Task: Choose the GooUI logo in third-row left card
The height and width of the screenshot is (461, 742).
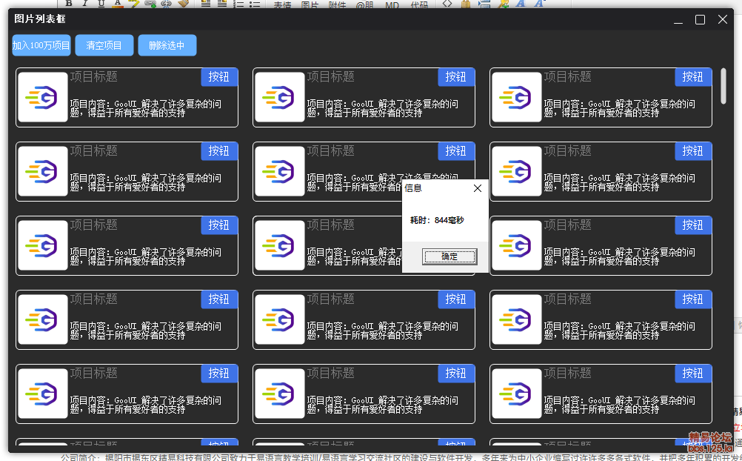Action: (43, 245)
